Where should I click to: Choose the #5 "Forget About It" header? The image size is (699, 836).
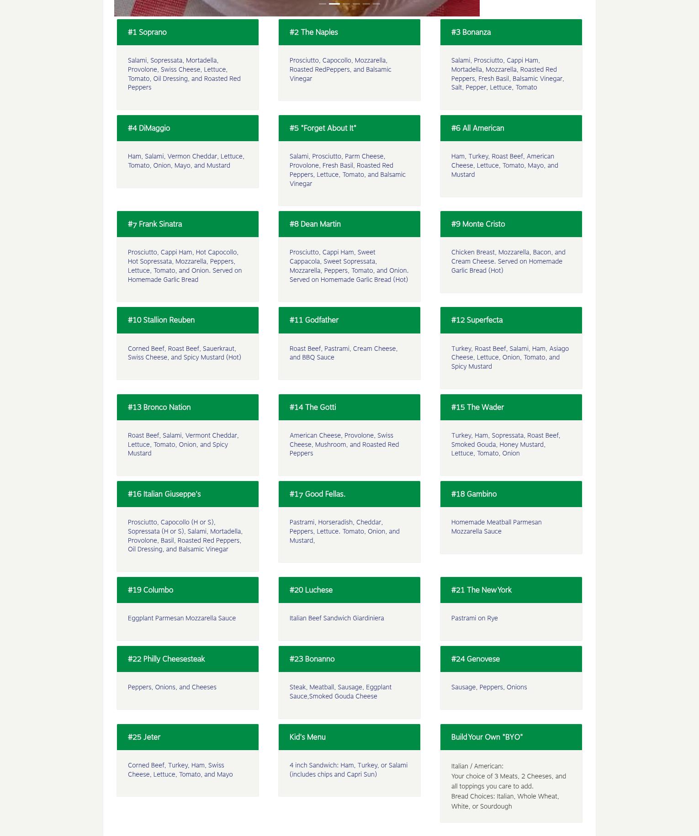[x=349, y=128]
